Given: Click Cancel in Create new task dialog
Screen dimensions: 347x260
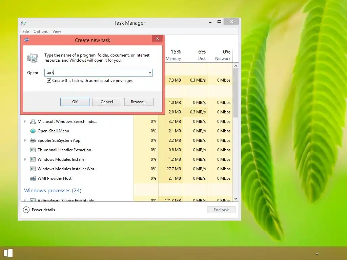Looking at the screenshot, I should (x=107, y=102).
